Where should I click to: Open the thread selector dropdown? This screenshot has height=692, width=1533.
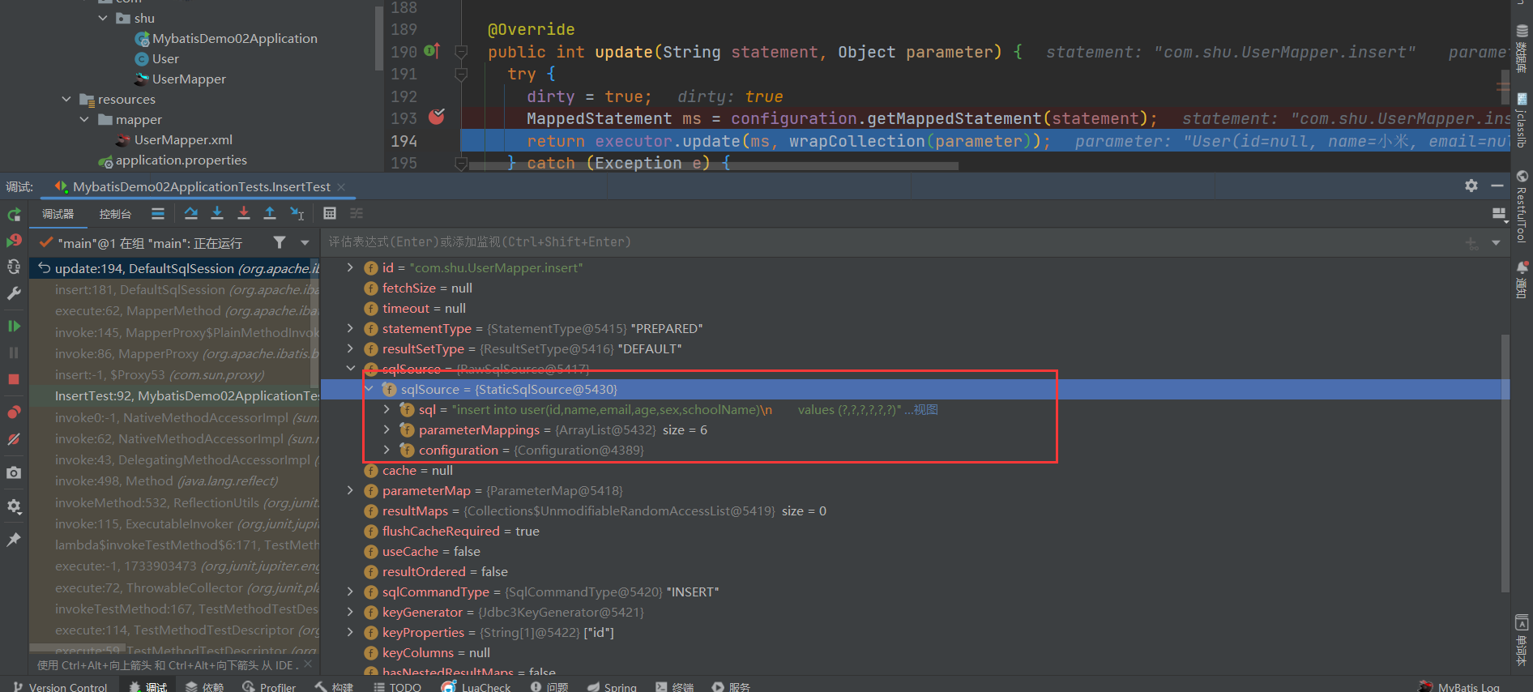[x=305, y=242]
